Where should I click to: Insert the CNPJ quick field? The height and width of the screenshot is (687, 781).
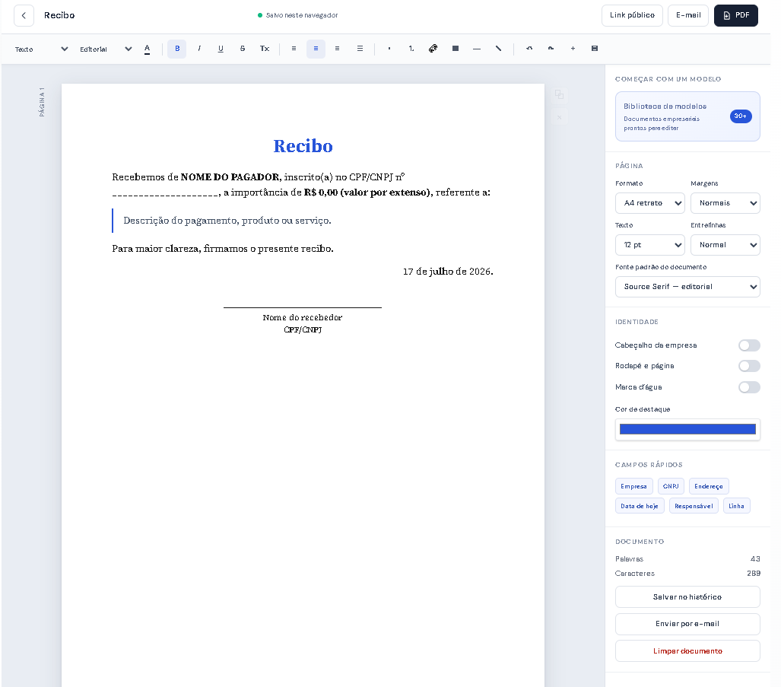[x=671, y=486]
